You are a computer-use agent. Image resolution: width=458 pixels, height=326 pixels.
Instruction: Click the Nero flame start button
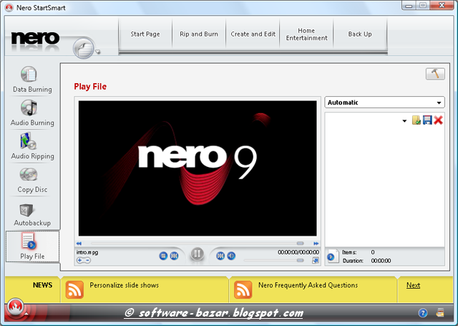[15, 307]
